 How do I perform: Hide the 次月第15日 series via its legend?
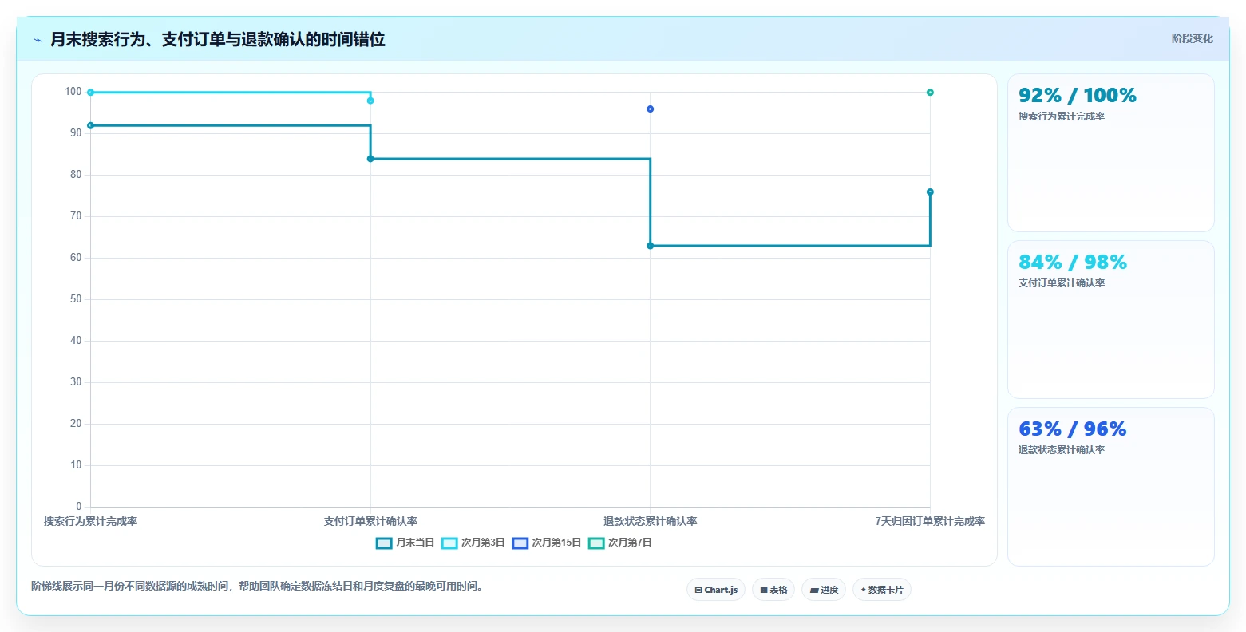tap(547, 543)
